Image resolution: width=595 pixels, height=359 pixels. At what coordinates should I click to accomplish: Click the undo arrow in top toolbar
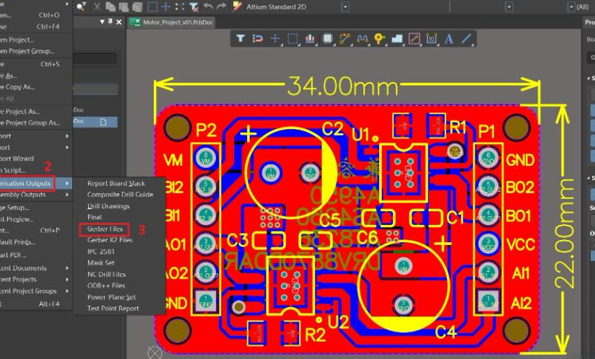click(209, 6)
